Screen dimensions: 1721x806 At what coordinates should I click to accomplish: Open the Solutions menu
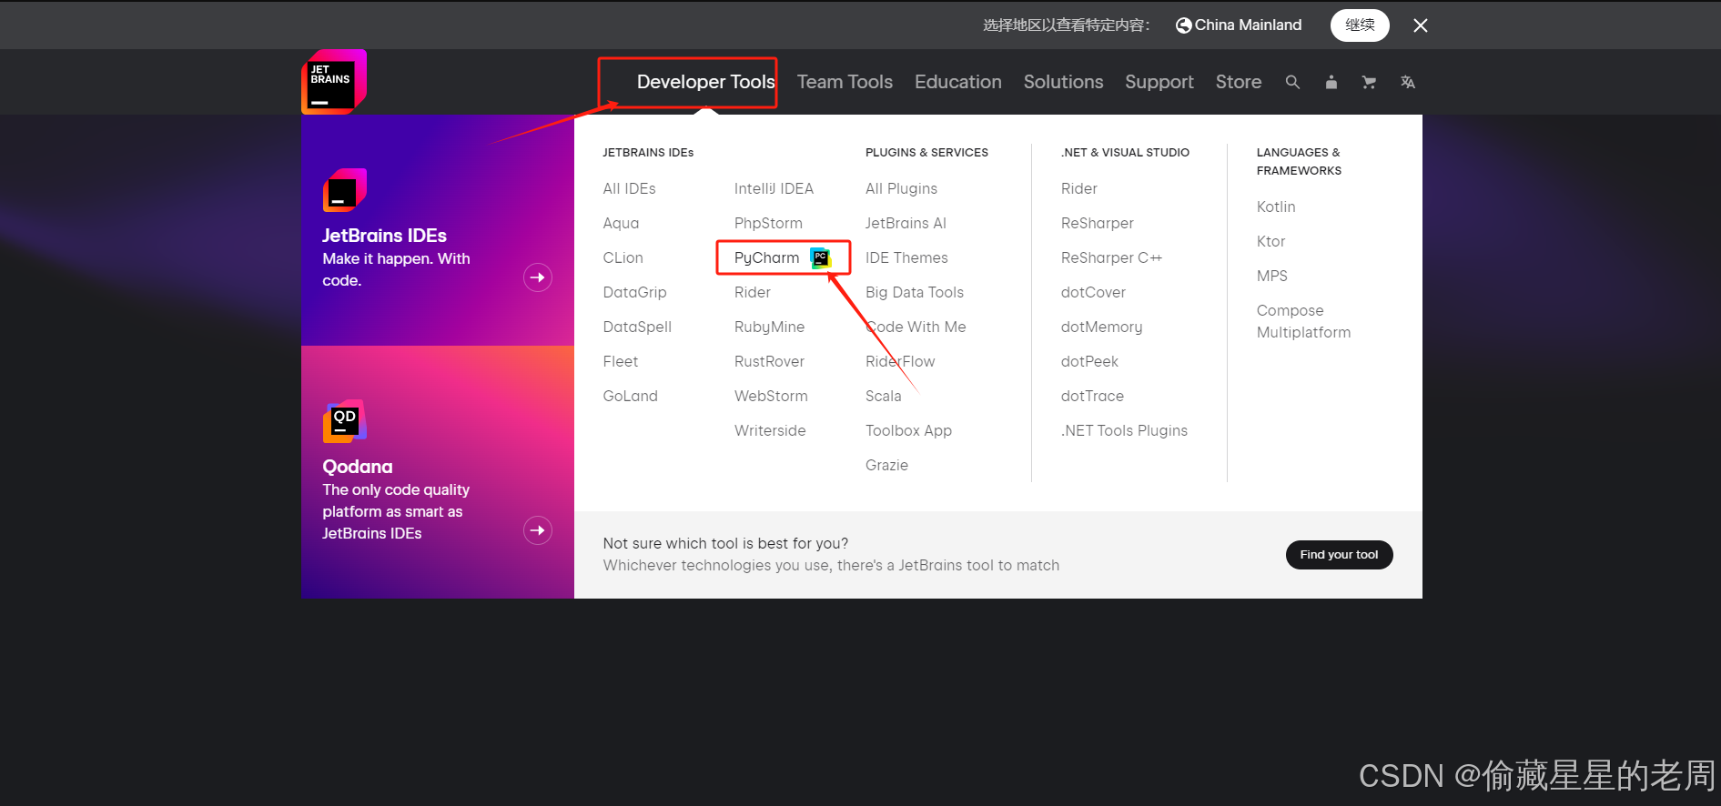pyautogui.click(x=1063, y=82)
